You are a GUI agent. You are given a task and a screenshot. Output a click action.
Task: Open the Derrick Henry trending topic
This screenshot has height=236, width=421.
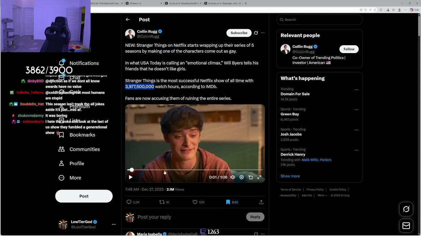coord(293,154)
